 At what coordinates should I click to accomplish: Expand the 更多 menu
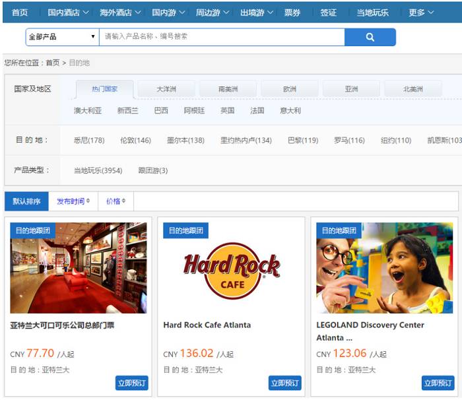421,13
